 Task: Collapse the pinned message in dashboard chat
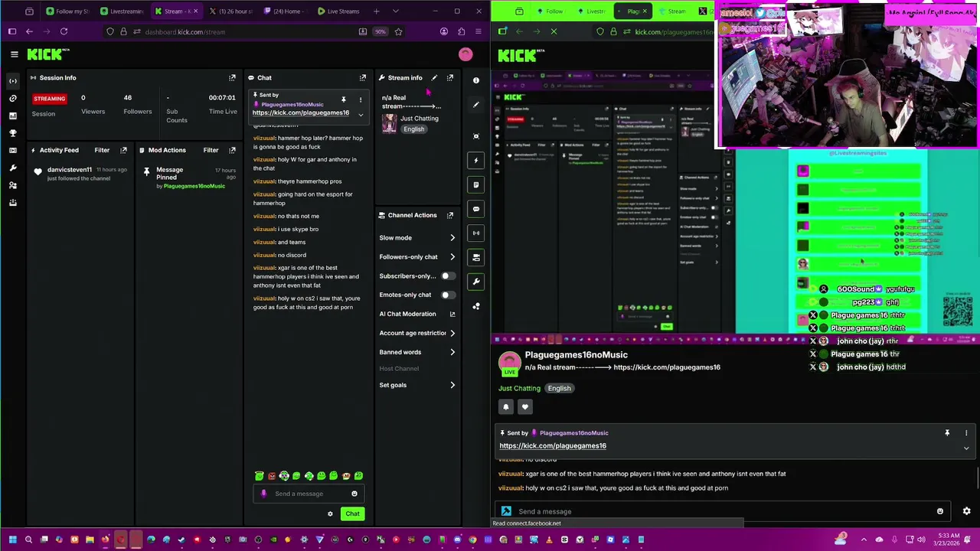point(361,115)
